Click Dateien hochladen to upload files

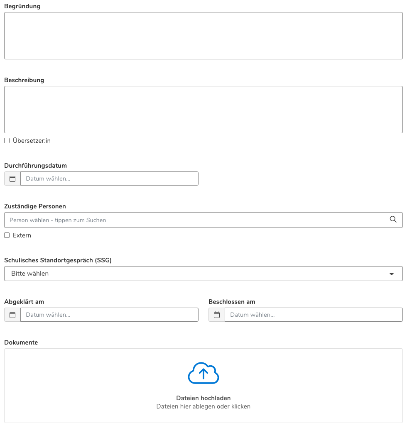pos(203,398)
